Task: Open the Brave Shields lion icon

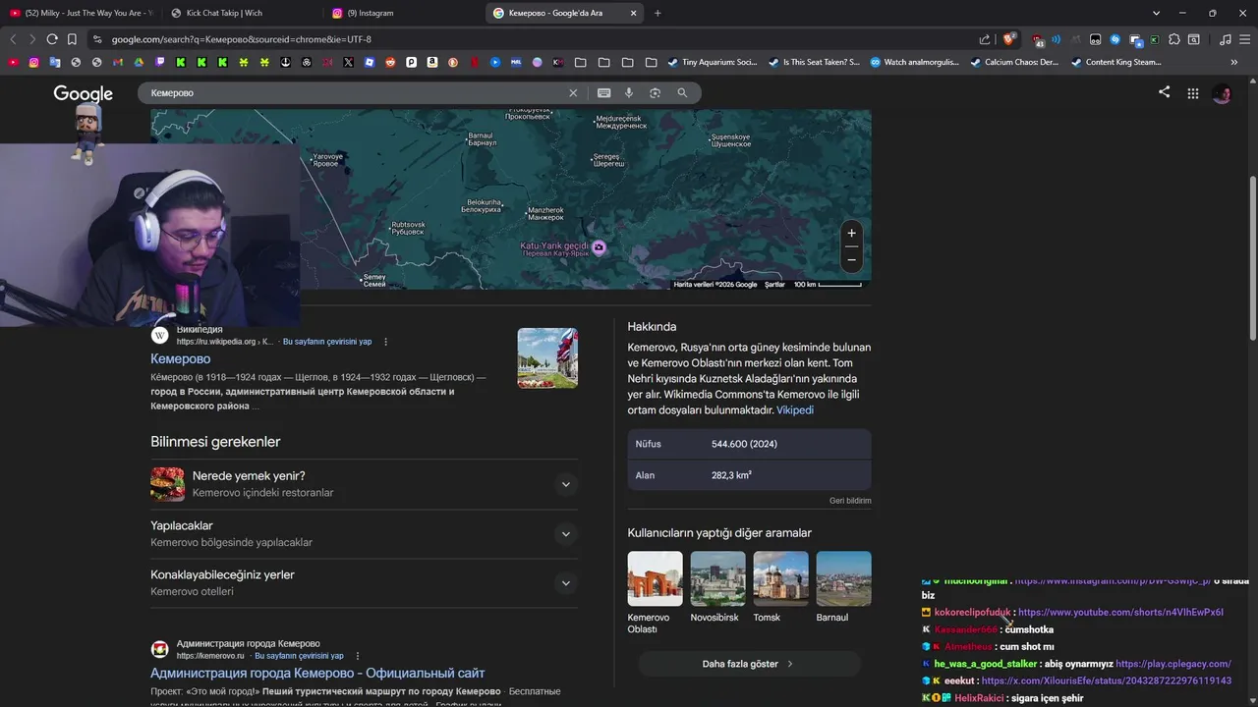Action: [1008, 39]
